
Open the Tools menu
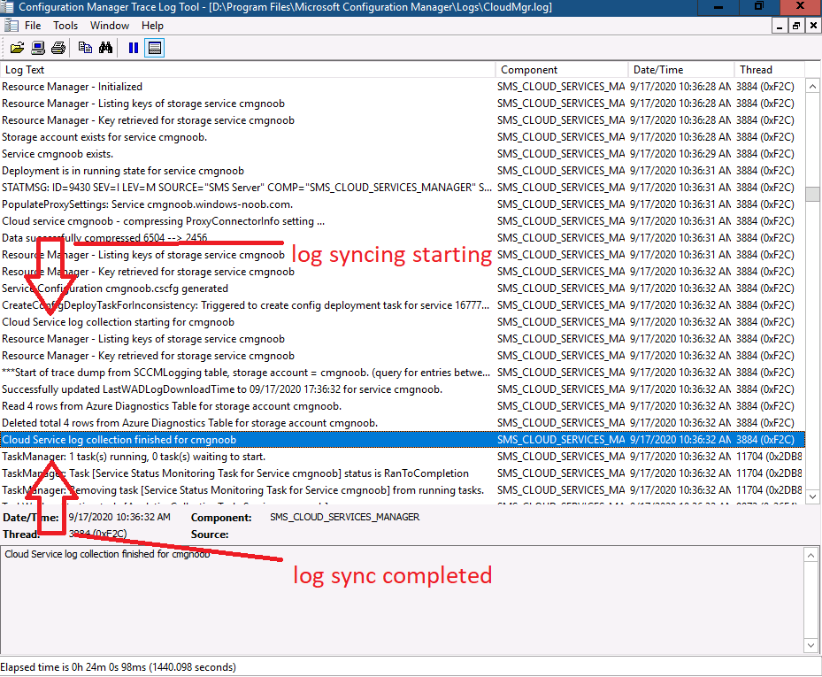point(65,26)
